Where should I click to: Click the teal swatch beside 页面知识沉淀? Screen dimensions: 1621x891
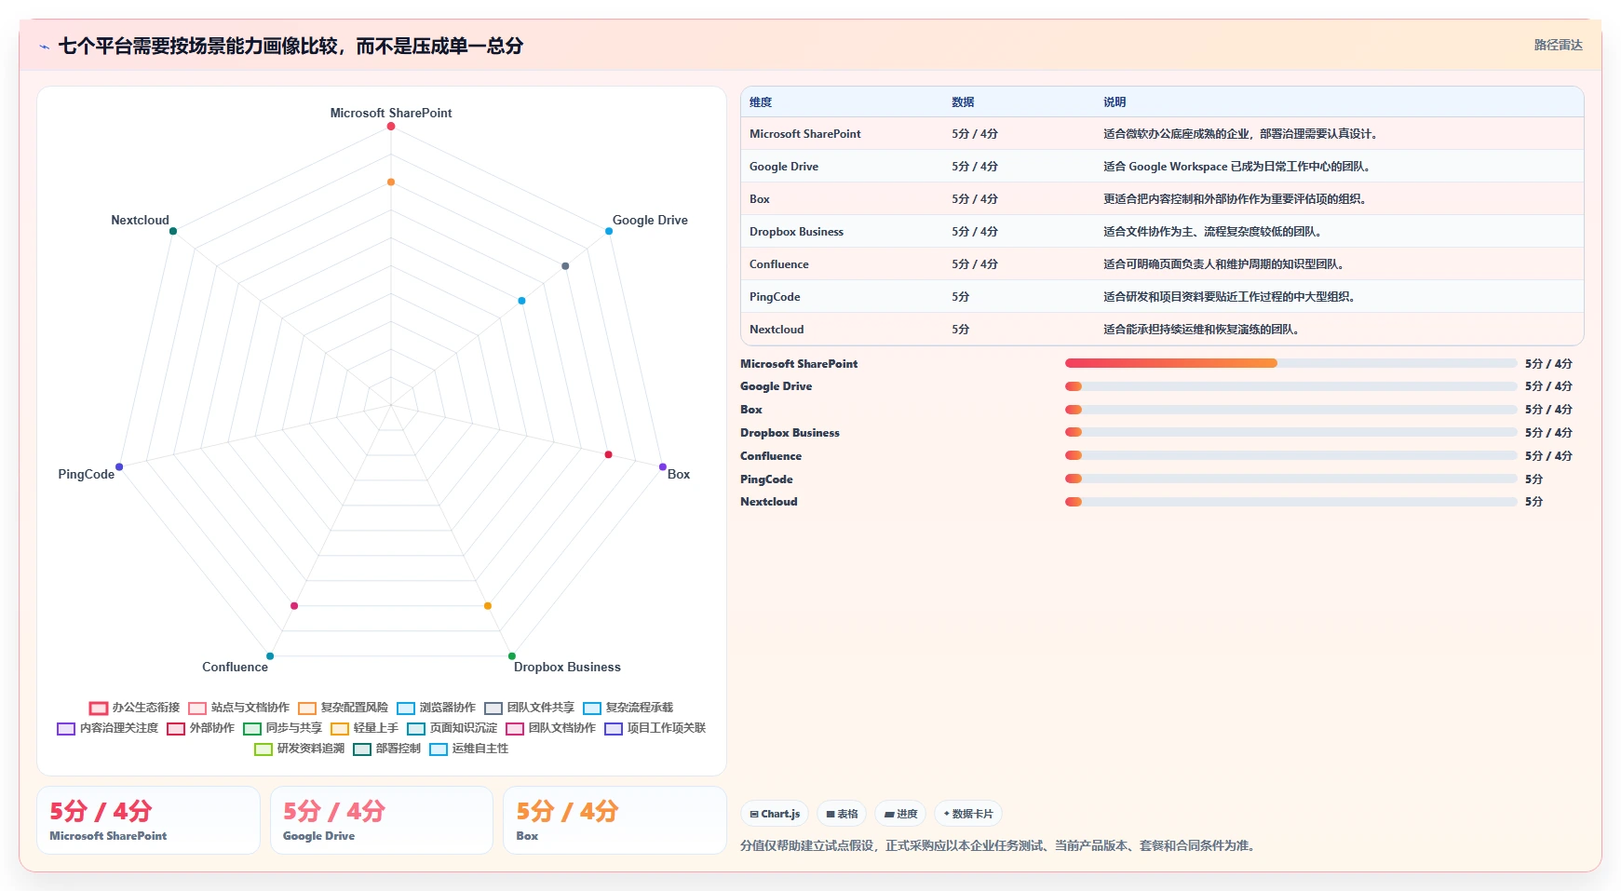pos(416,729)
